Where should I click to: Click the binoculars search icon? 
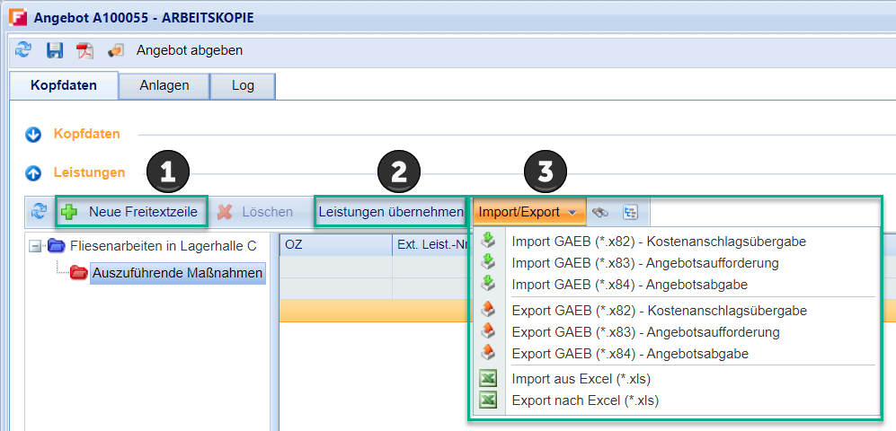click(600, 212)
